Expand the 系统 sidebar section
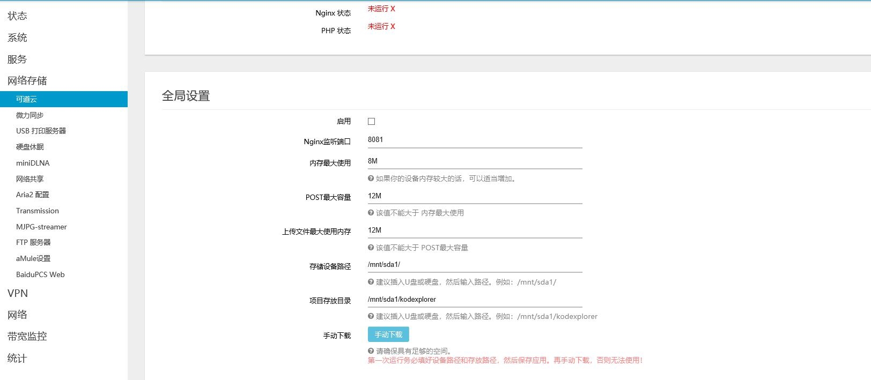The image size is (871, 380). (17, 38)
